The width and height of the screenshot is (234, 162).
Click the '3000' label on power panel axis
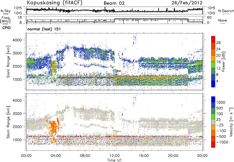tap(17, 53)
